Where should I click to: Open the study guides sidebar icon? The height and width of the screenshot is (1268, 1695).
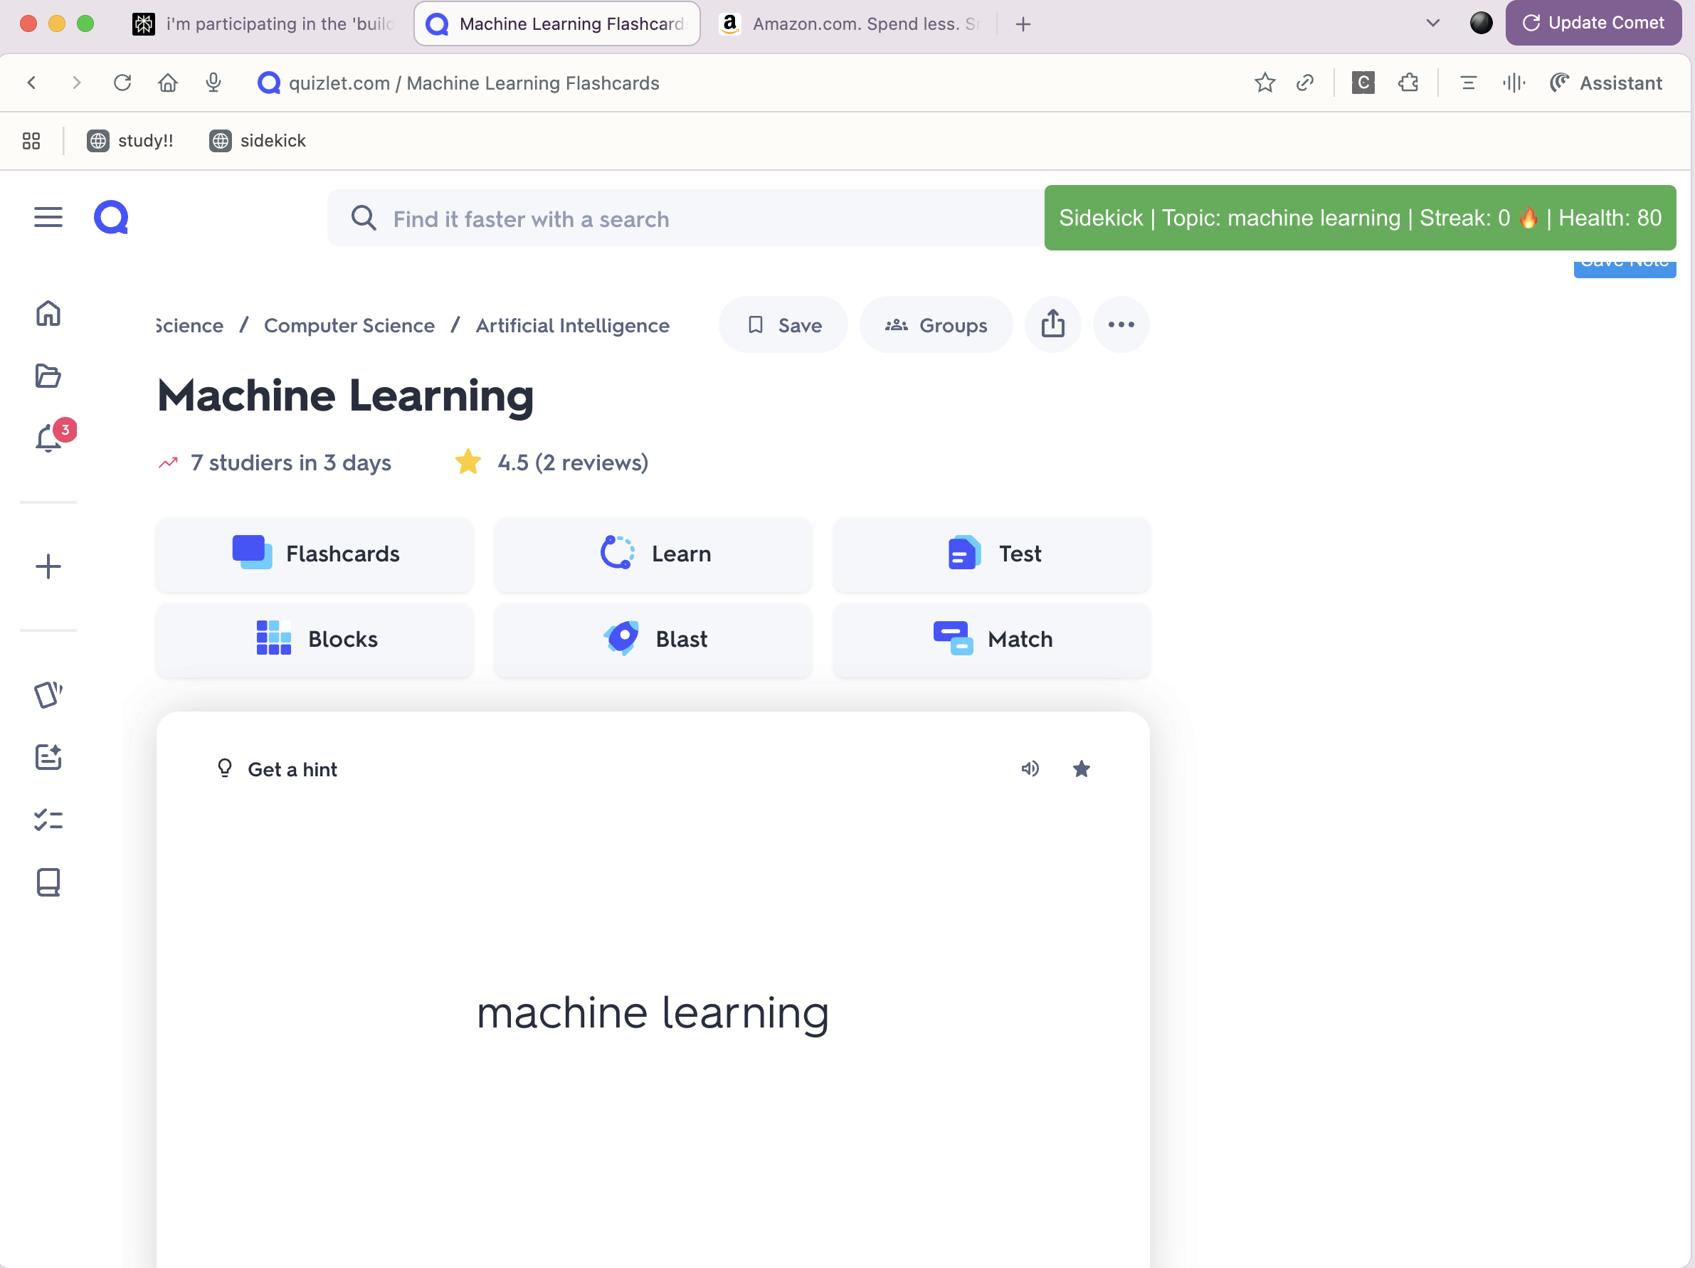tap(48, 757)
